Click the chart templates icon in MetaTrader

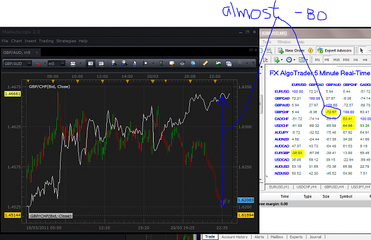302,60
